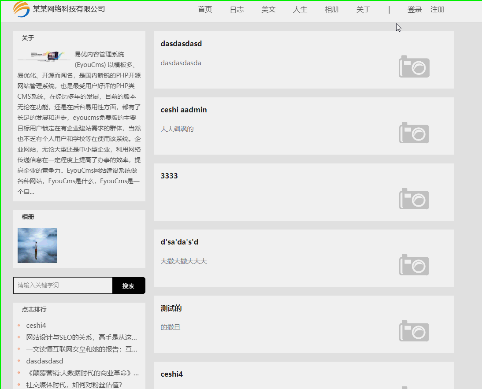This screenshot has width=482, height=389.
Task: Open the post titled 3333
Action: (x=169, y=176)
